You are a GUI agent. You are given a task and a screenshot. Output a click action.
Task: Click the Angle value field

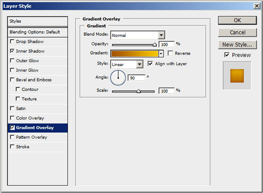click(x=136, y=78)
